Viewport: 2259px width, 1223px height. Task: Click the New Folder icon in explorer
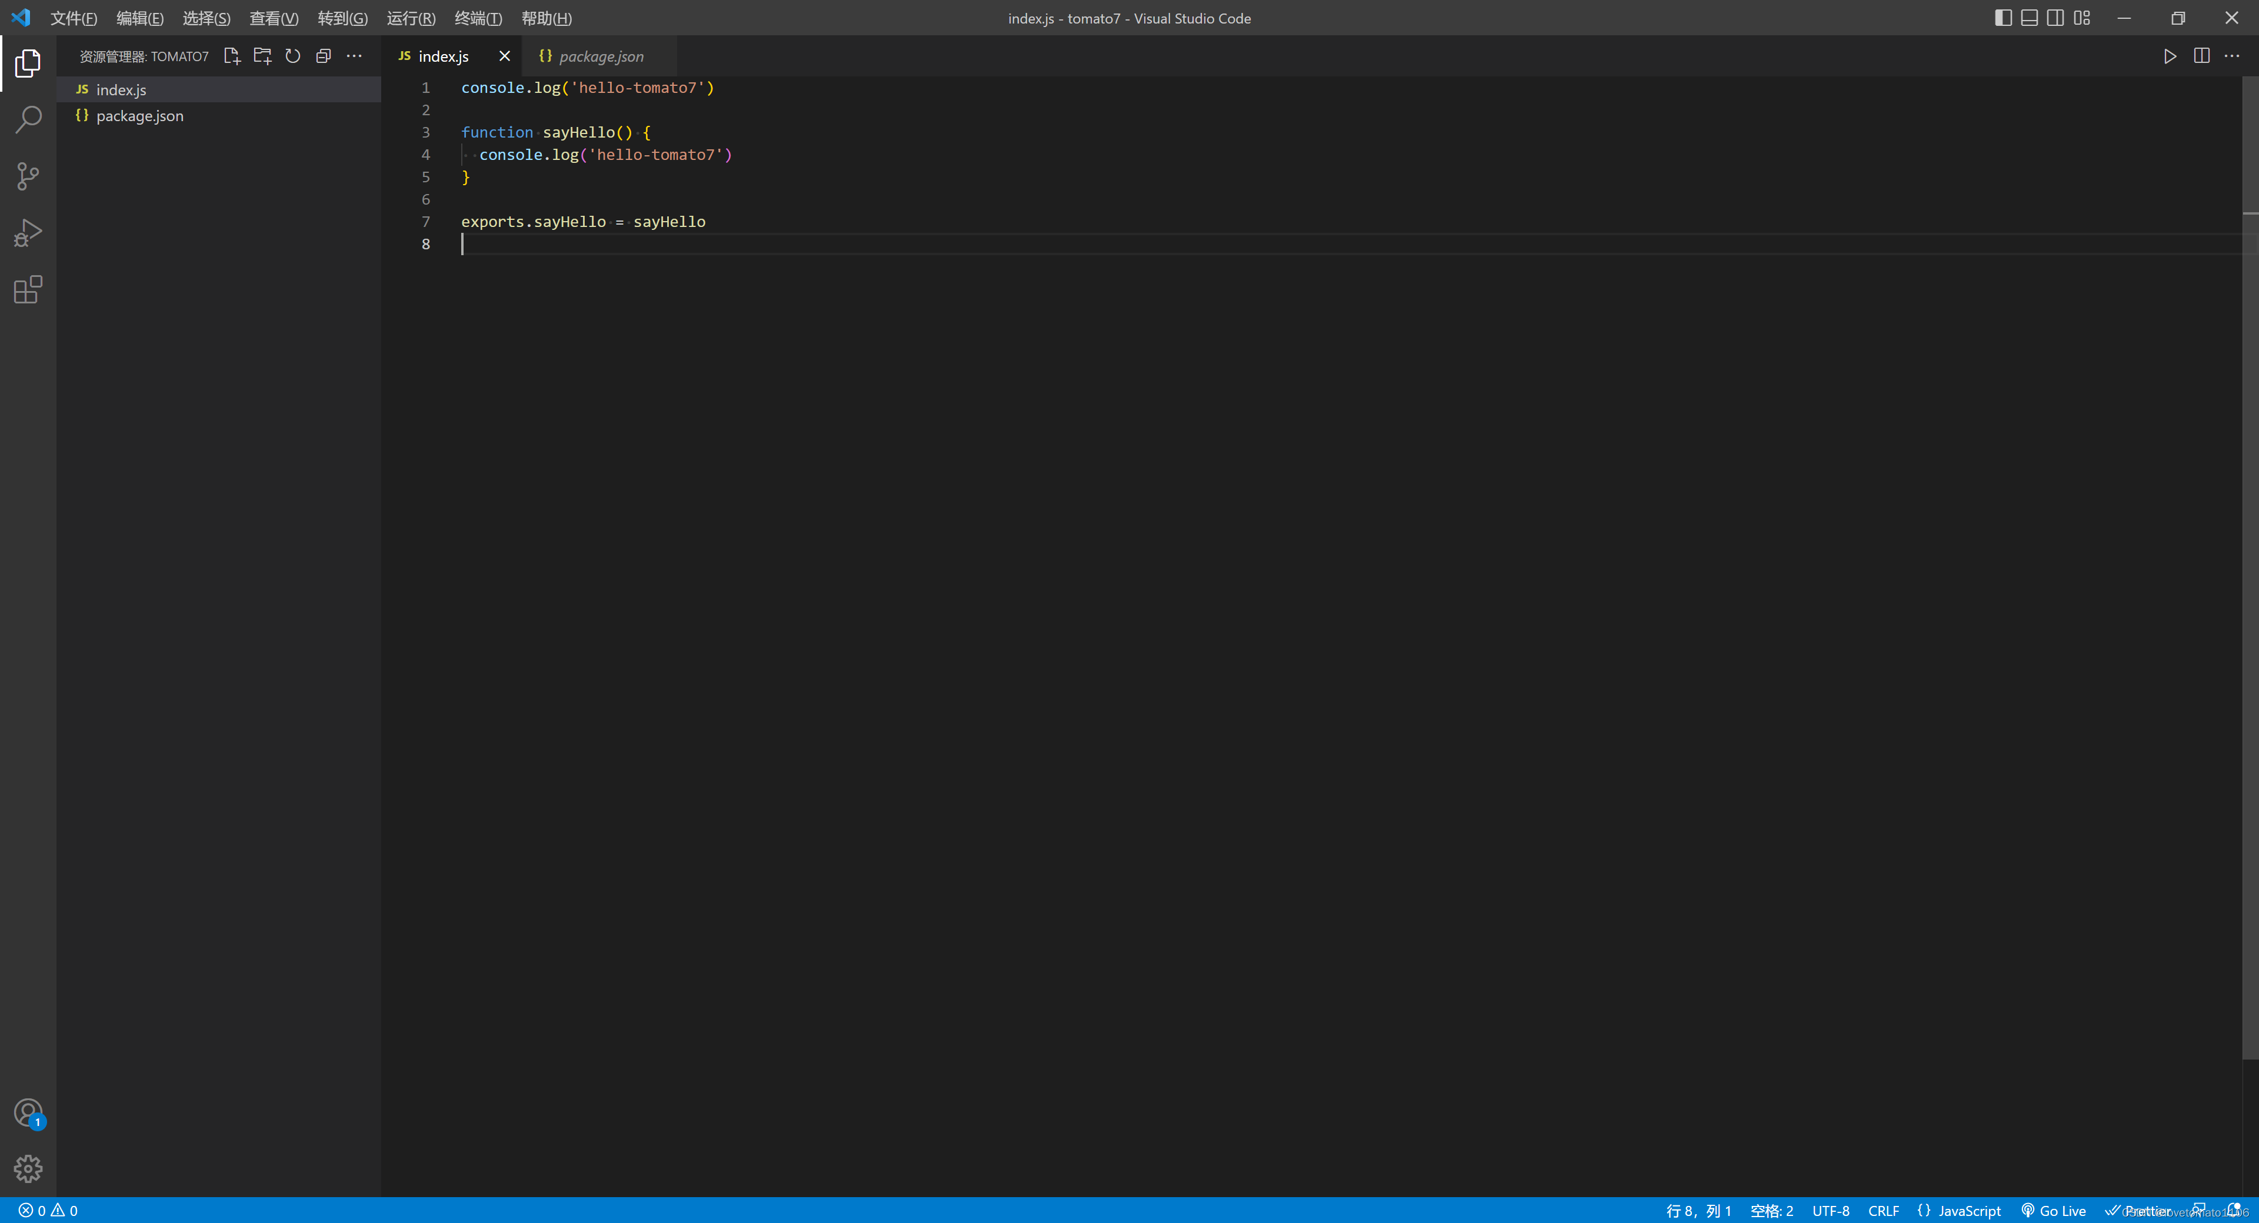262,56
